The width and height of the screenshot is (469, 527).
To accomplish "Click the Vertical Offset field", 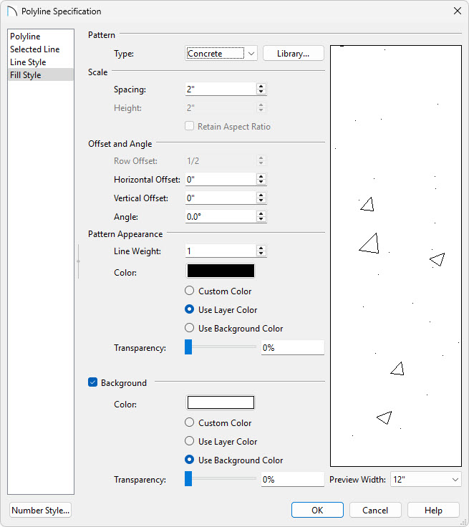I will pyautogui.click(x=221, y=198).
